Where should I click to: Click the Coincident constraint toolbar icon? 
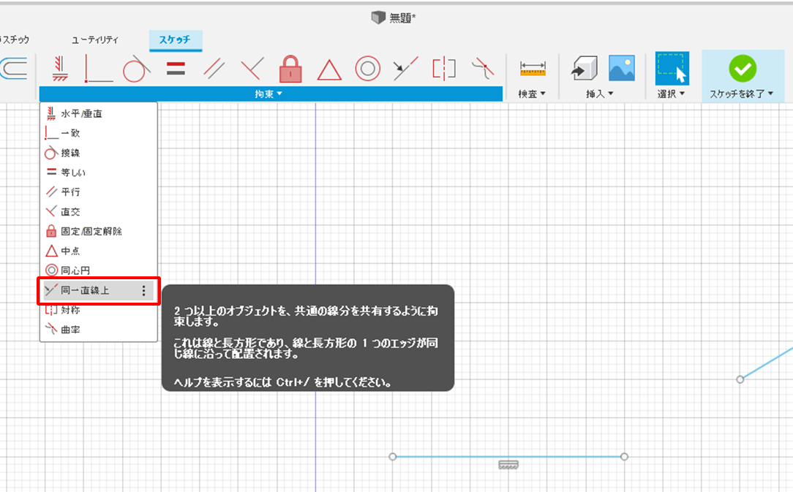click(99, 69)
